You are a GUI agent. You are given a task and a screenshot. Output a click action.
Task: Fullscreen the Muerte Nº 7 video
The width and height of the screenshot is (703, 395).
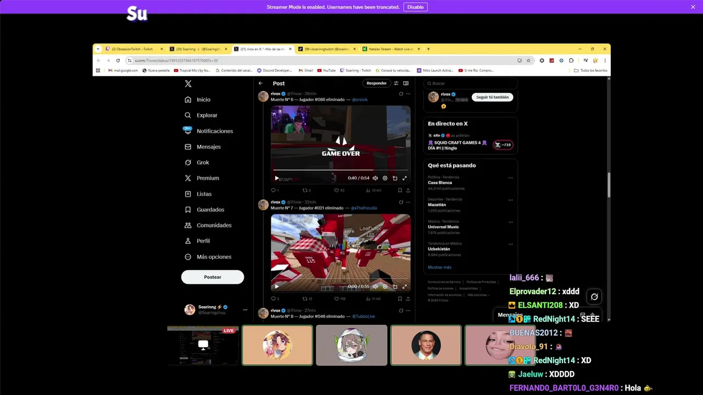coord(405,286)
